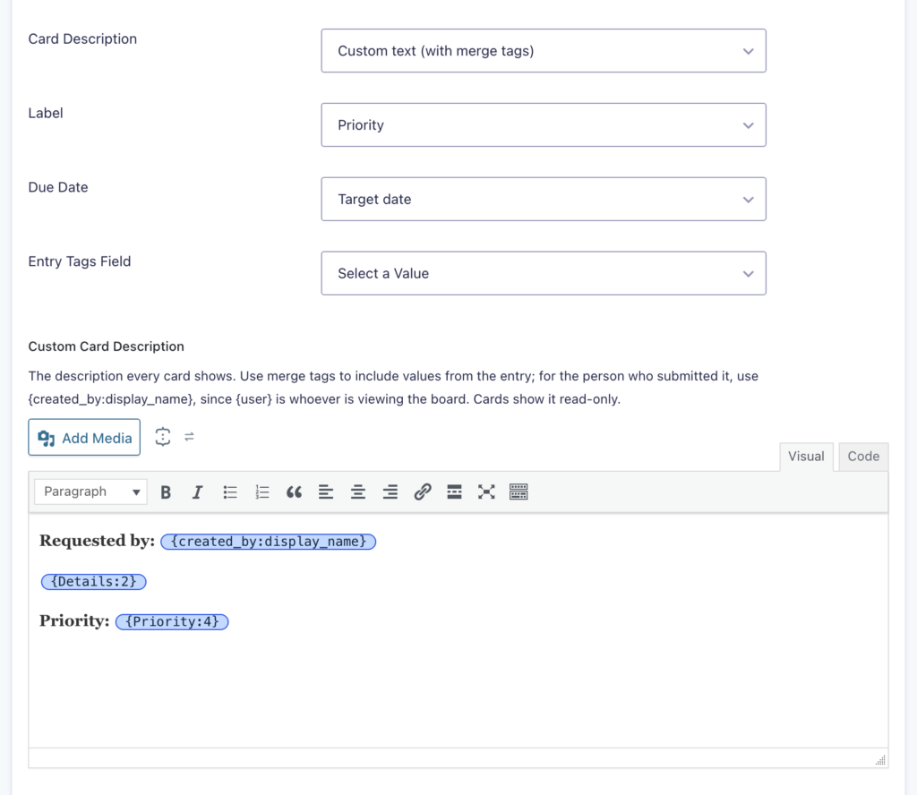917x795 pixels.
Task: Click the Due Date label
Action: pos(58,187)
